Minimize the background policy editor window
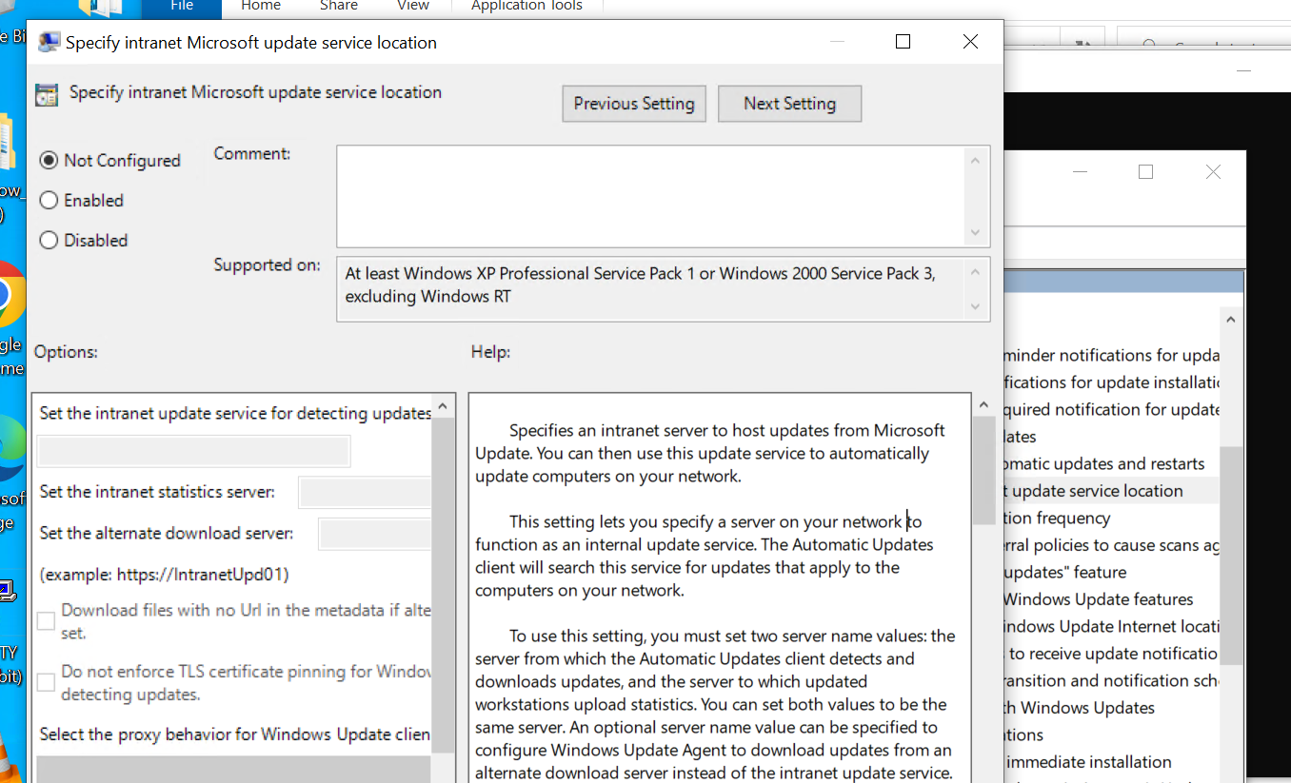Screen dimensions: 1291x783 1080,172
